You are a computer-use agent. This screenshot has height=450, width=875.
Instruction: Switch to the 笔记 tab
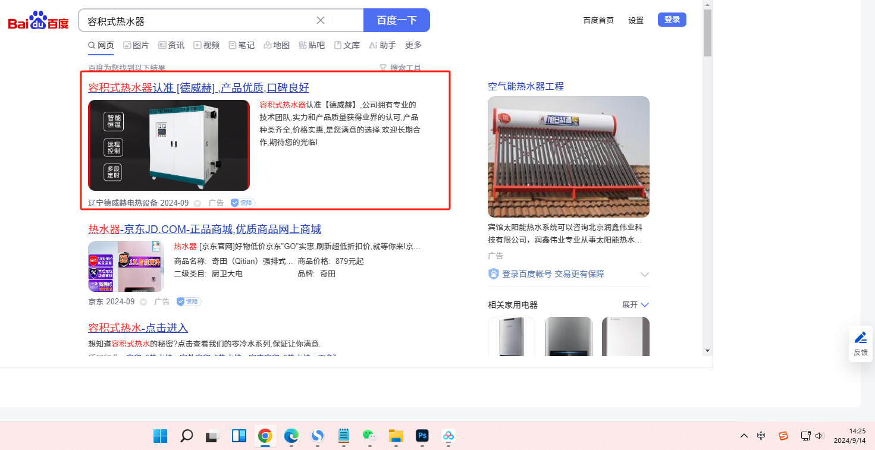(242, 45)
